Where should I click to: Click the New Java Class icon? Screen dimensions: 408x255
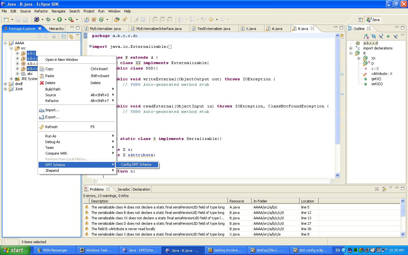pyautogui.click(x=101, y=19)
